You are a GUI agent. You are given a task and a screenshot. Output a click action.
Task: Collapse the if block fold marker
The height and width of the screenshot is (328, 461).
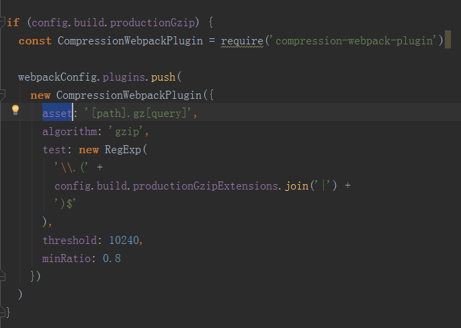point(3,22)
